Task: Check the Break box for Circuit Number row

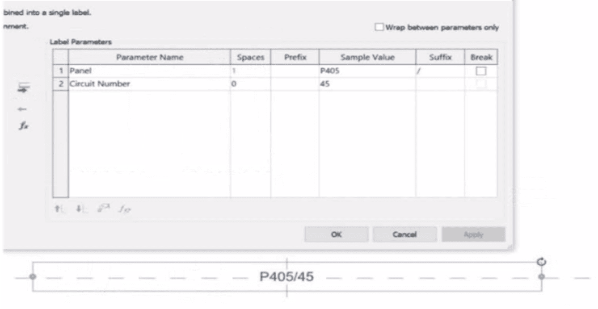Action: 481,84
